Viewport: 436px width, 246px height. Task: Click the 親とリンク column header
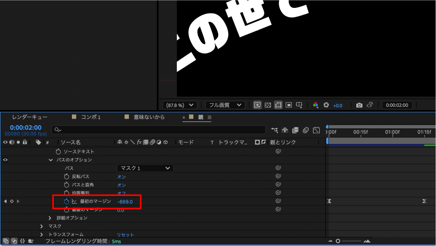(x=283, y=142)
